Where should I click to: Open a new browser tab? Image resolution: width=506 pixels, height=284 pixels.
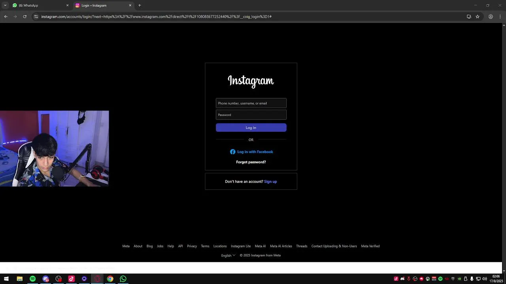pos(140,6)
